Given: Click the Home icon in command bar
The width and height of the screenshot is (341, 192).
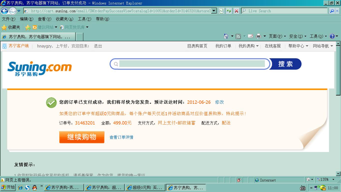Looking at the screenshot, I should click(x=226, y=36).
